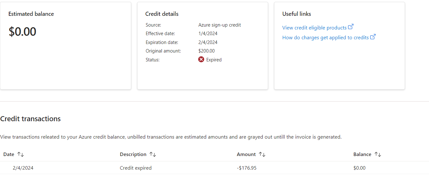Click the Balance column header label

tap(362, 154)
